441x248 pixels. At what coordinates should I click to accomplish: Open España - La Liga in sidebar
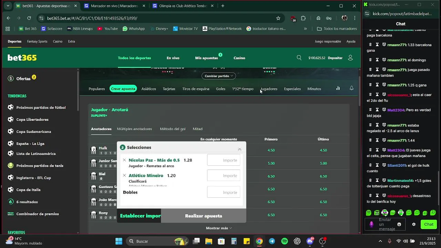pyautogui.click(x=30, y=144)
